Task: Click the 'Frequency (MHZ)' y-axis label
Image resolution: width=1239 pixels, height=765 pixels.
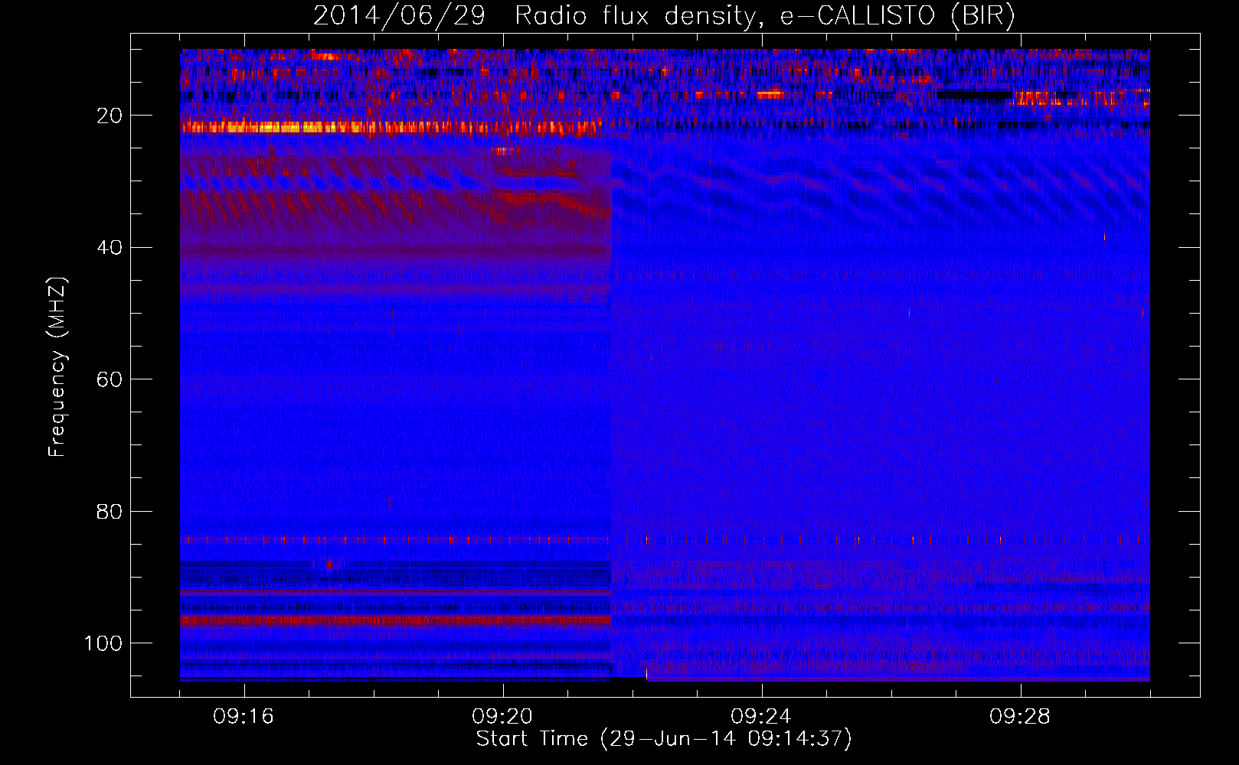Action: click(57, 366)
